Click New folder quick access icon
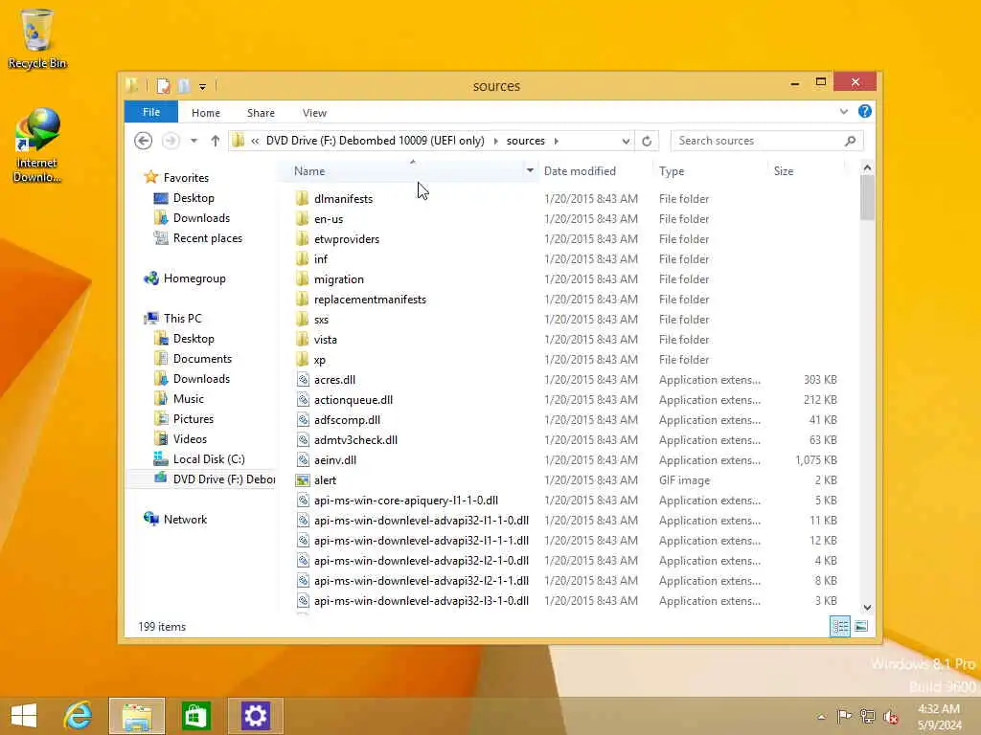The width and height of the screenshot is (981, 735). coord(184,85)
